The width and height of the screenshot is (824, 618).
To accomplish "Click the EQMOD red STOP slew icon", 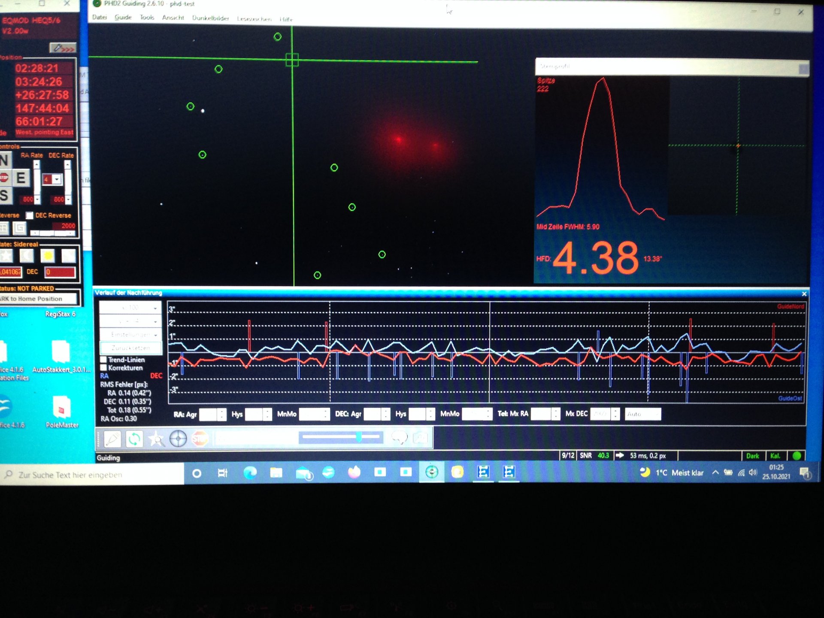I will [x=4, y=177].
